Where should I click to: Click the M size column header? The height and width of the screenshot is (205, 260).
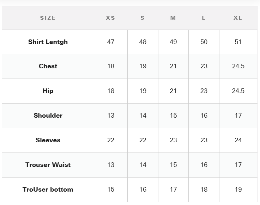coord(173,18)
